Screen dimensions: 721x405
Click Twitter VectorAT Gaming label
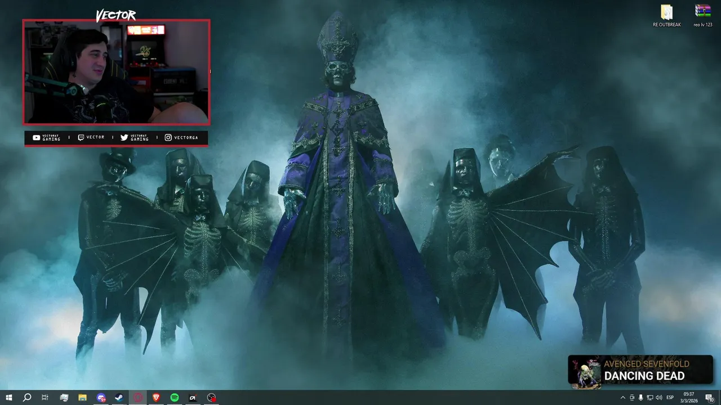coord(135,137)
